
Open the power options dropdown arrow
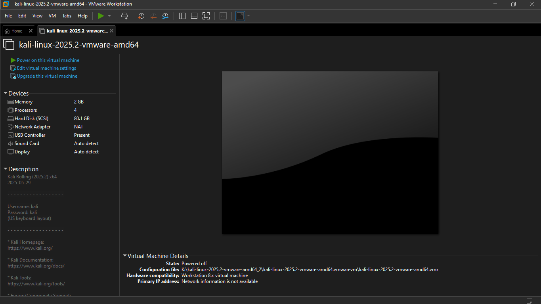coord(109,16)
